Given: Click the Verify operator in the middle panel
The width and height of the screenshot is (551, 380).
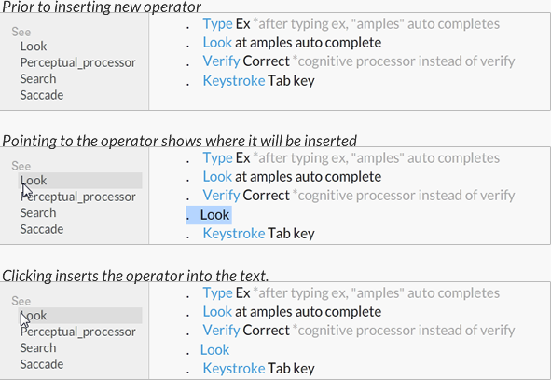Looking at the screenshot, I should click(221, 196).
